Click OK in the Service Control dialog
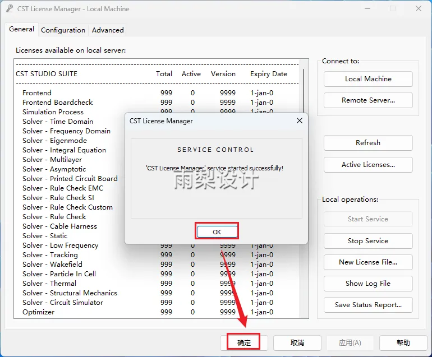 pos(217,232)
